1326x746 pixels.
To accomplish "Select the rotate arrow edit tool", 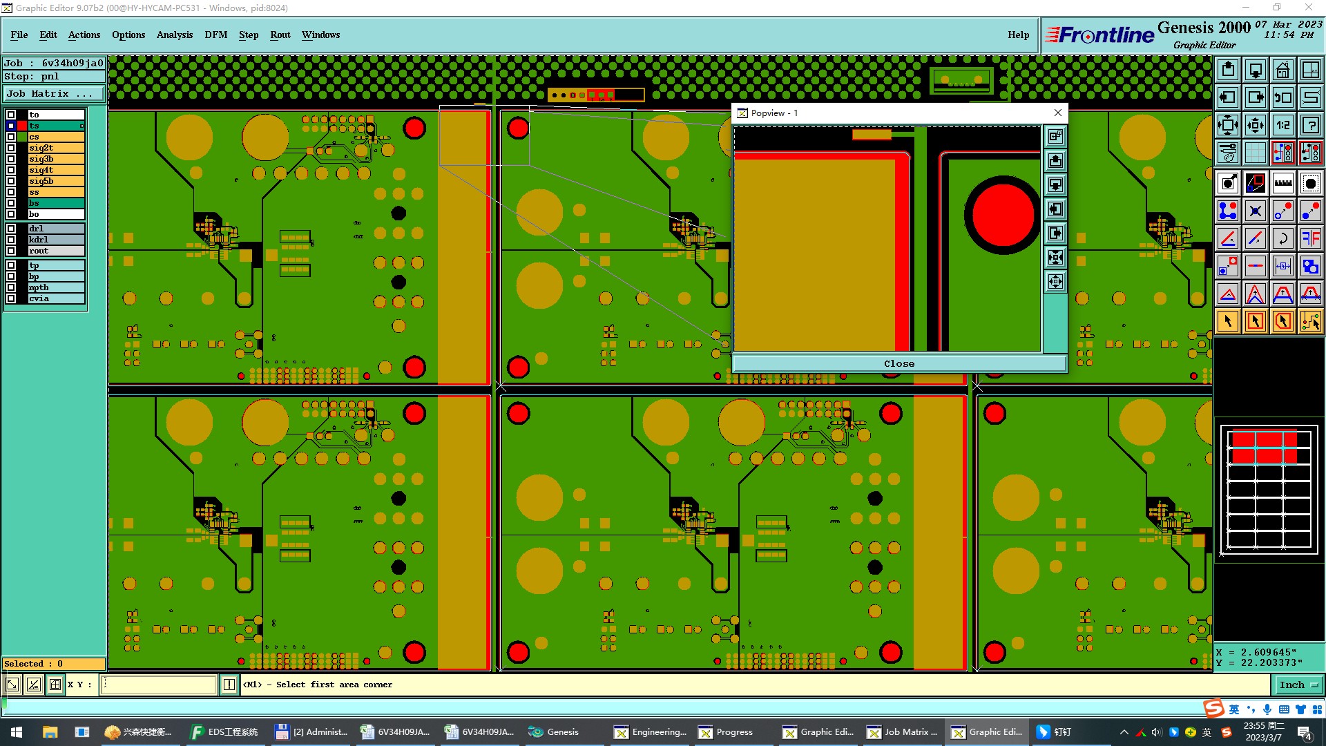I will (1282, 238).
